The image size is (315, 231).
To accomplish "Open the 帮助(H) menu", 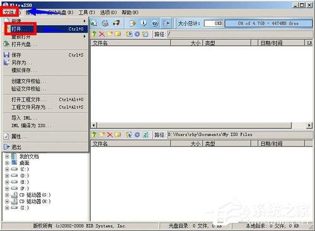I will [130, 13].
